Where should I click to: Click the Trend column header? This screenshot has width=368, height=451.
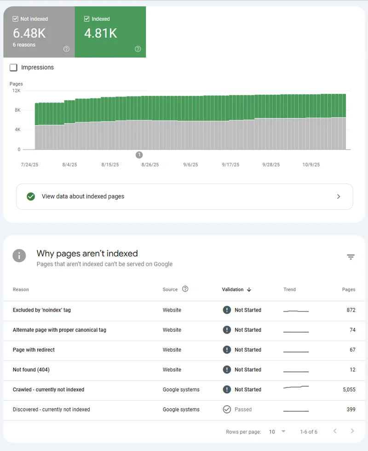(289, 289)
